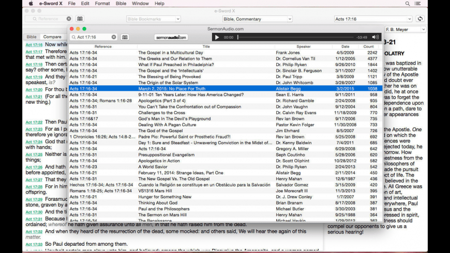Sort by the Title column header

206,46
